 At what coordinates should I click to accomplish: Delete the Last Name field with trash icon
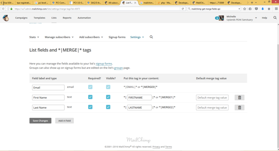pyautogui.click(x=239, y=107)
